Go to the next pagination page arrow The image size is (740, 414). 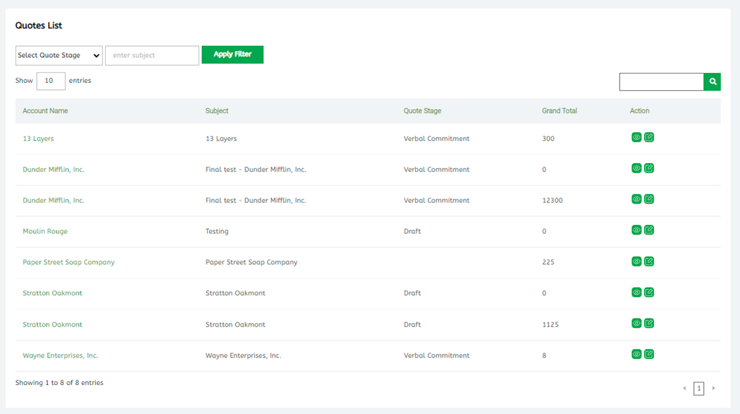tap(713, 388)
